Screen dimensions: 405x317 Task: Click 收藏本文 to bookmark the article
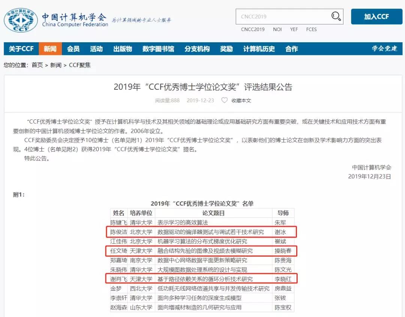(x=241, y=100)
